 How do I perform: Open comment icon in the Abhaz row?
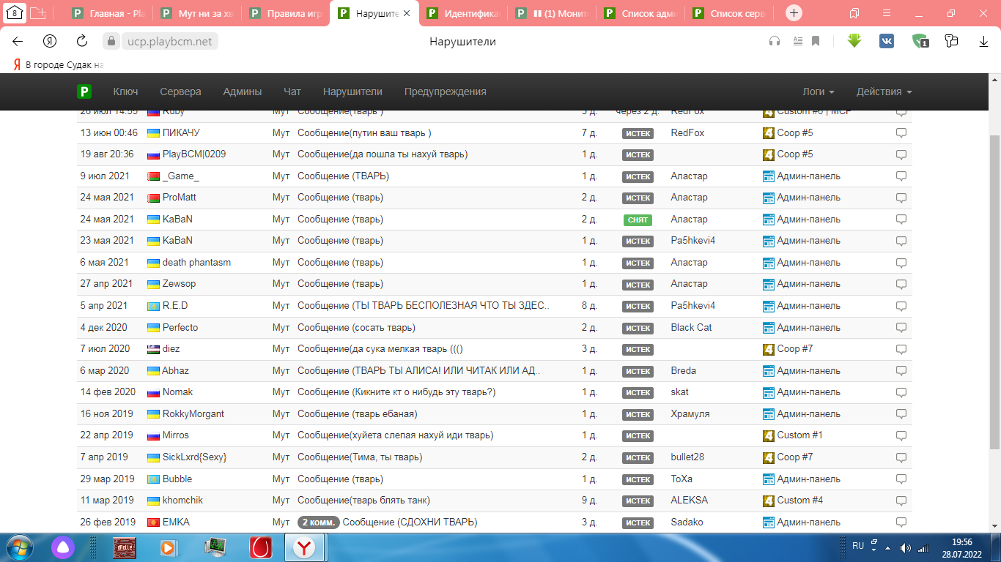pyautogui.click(x=901, y=371)
